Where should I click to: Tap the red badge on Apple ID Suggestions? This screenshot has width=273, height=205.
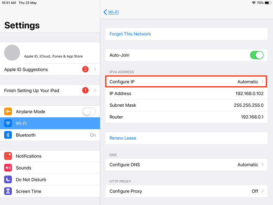tap(85, 69)
